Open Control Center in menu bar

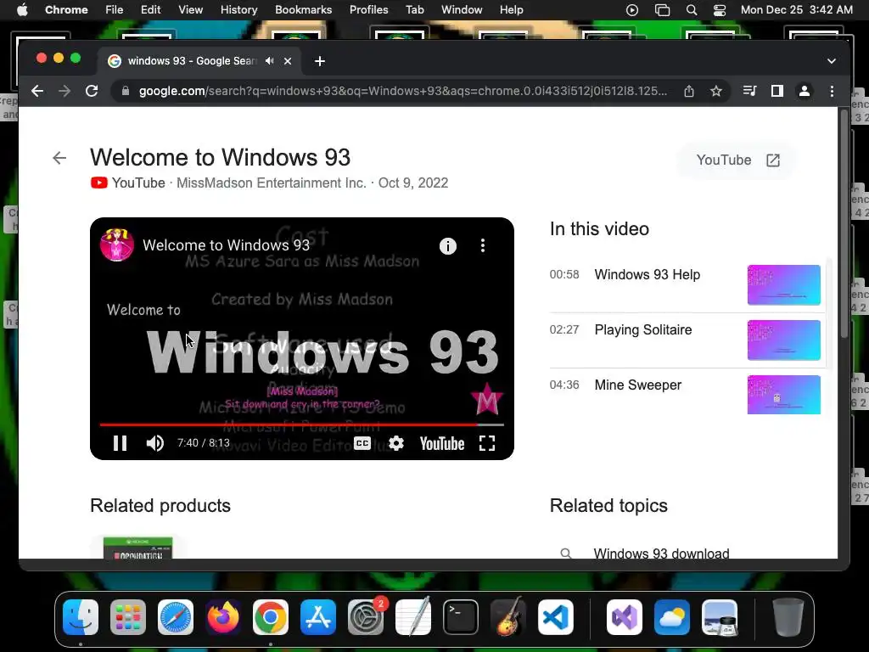pos(720,9)
